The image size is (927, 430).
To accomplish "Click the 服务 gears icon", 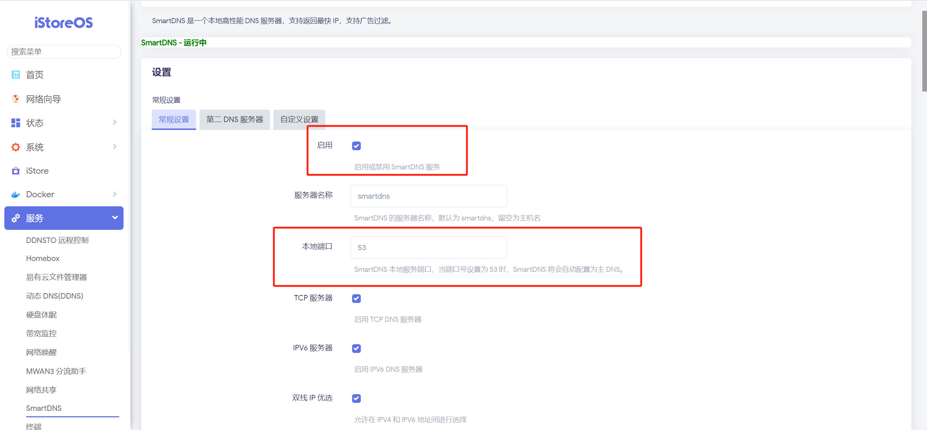I will [x=16, y=218].
